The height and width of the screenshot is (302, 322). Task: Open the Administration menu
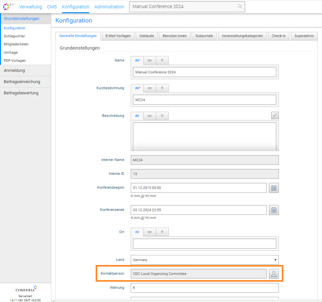click(x=109, y=7)
